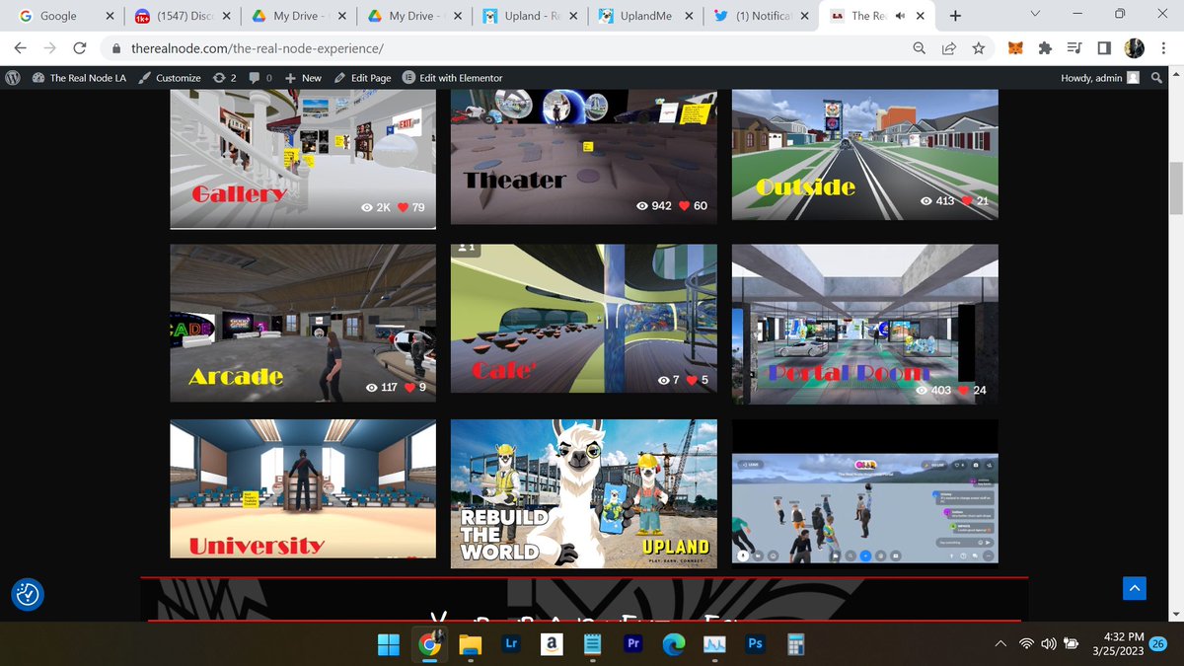
Task: Like the Gallery space via heart icon
Action: click(404, 208)
